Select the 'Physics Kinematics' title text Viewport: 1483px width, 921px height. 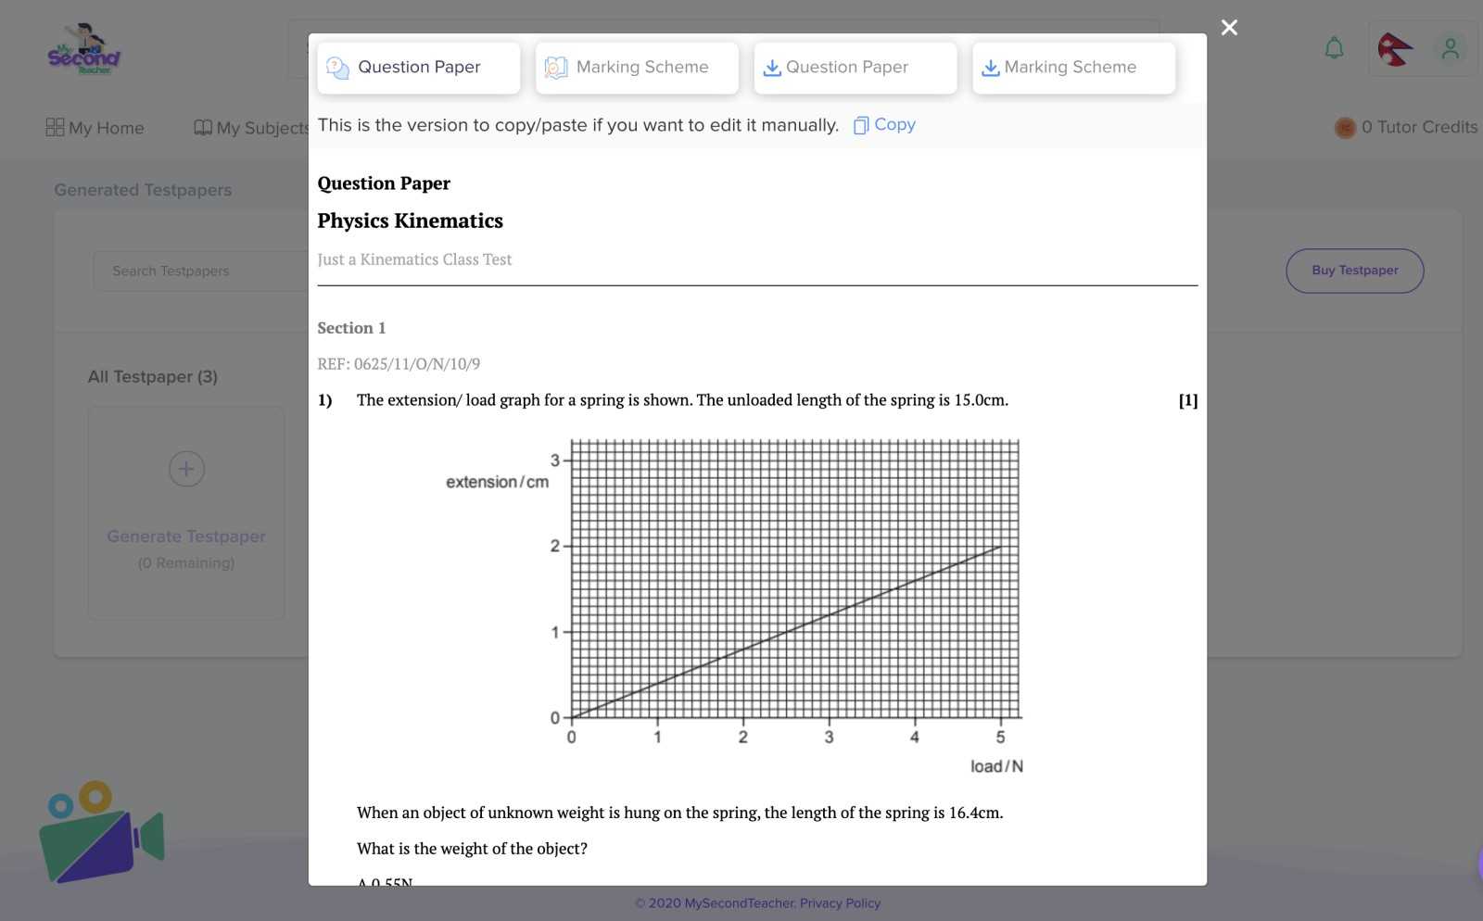(410, 221)
